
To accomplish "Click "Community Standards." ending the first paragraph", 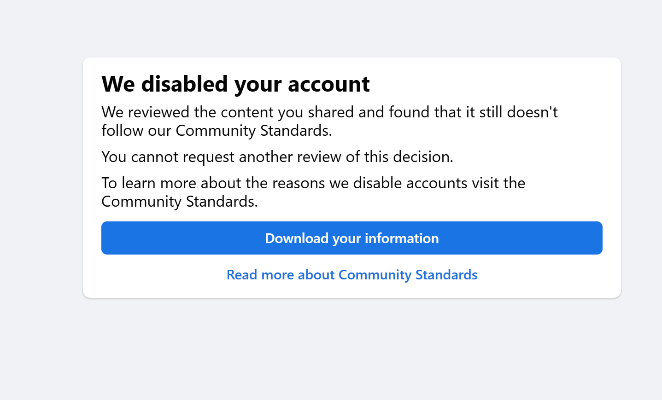I will [x=253, y=131].
